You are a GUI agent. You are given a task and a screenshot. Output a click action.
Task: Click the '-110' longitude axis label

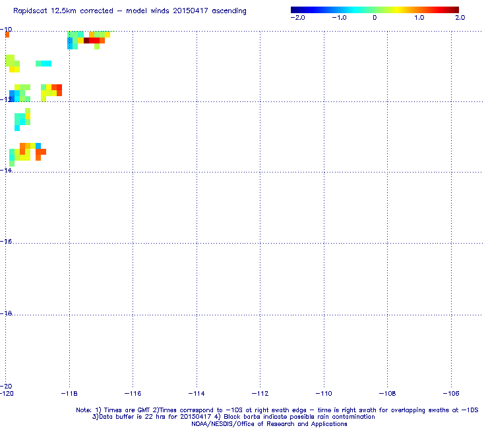(x=324, y=394)
